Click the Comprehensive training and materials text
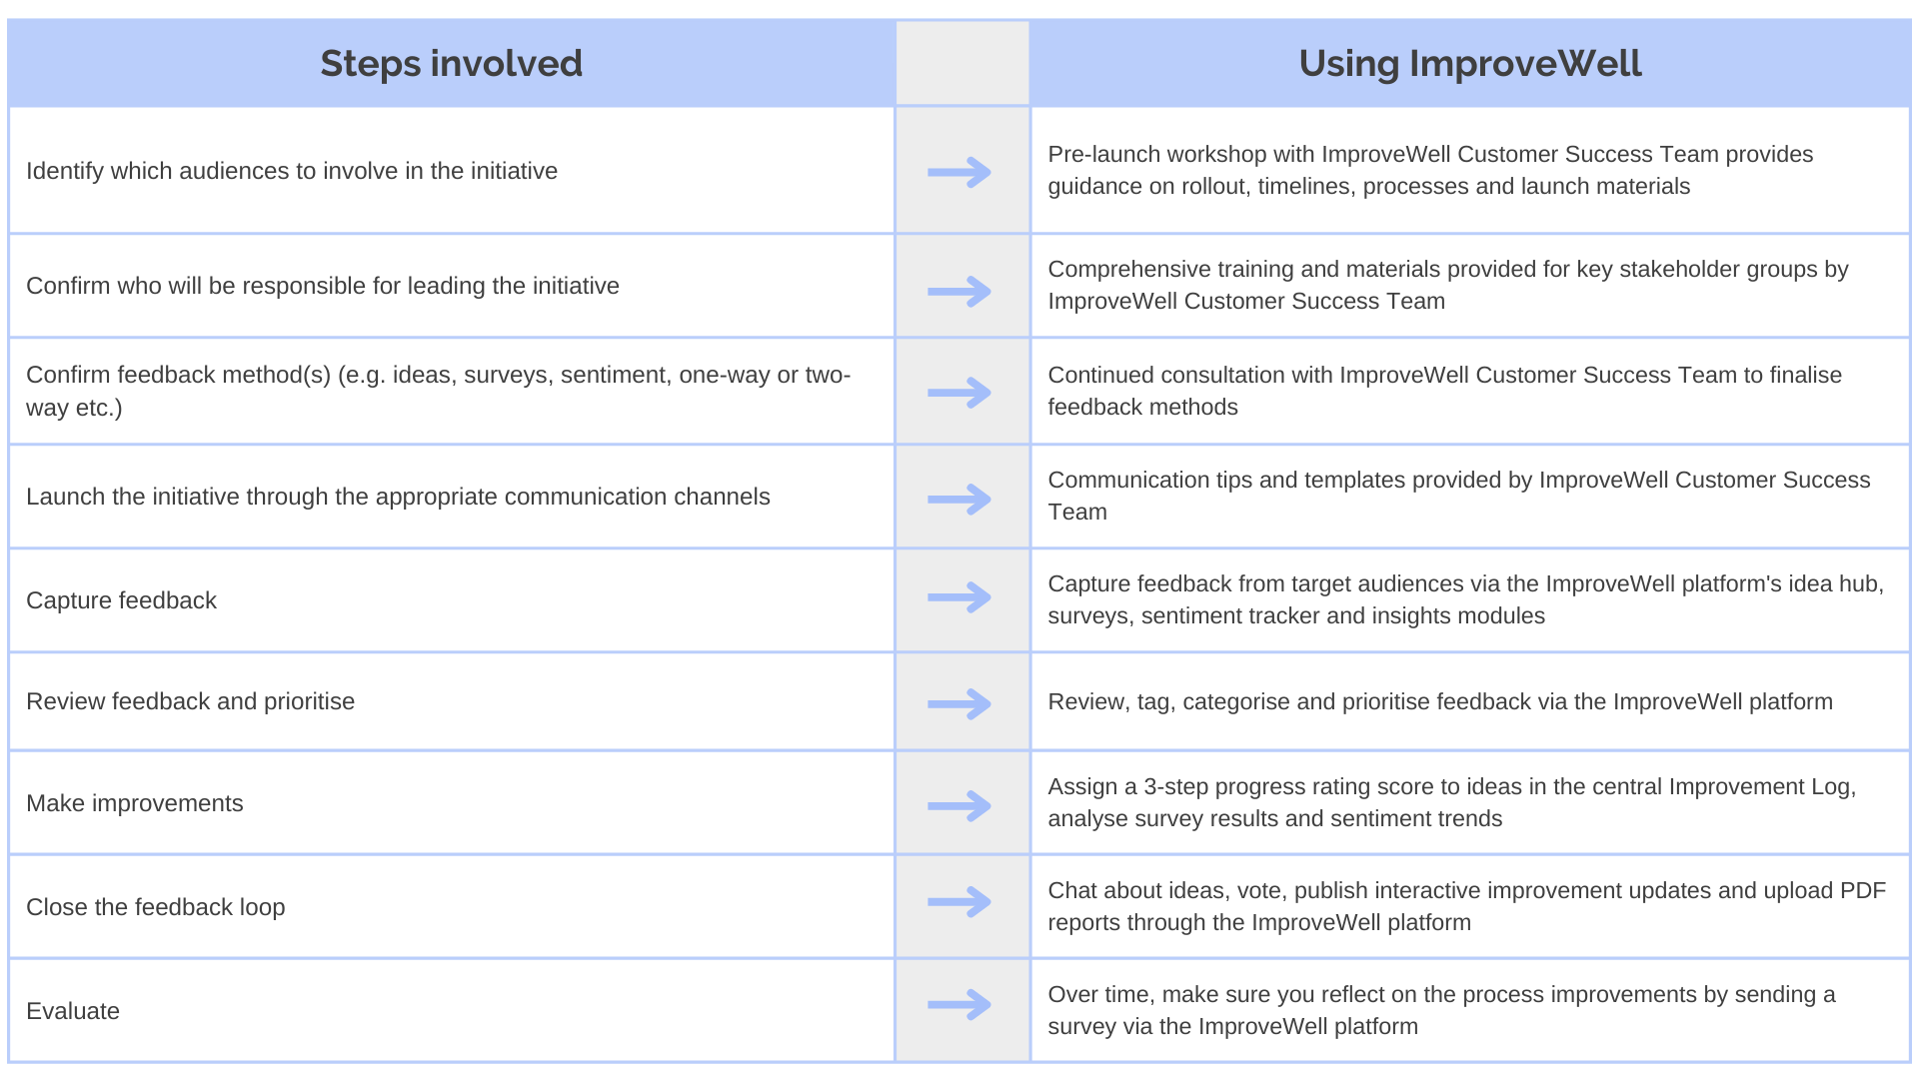 click(x=1448, y=285)
